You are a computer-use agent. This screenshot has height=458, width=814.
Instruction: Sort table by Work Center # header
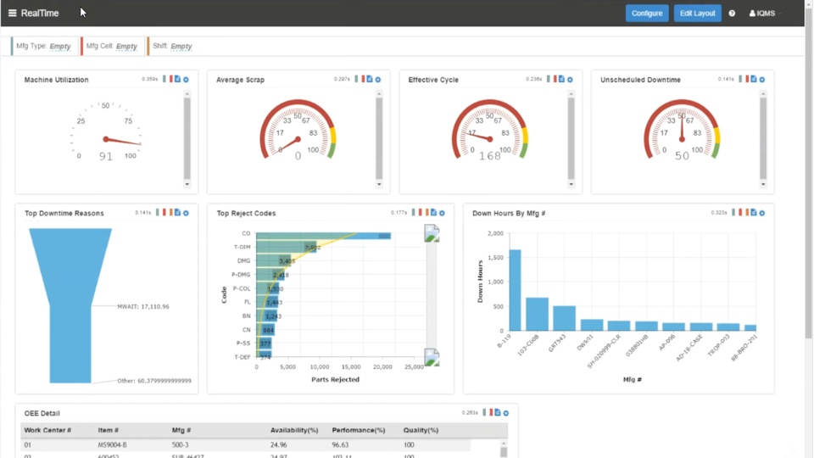click(47, 430)
